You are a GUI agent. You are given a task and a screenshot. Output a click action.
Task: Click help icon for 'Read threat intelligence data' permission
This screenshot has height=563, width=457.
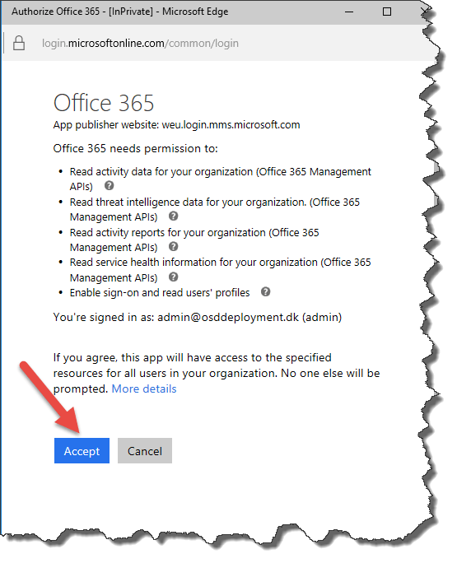pyautogui.click(x=173, y=216)
